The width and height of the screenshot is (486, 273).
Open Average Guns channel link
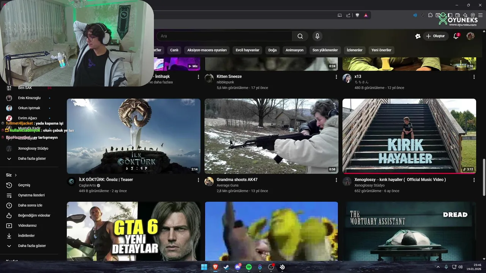[x=227, y=185]
